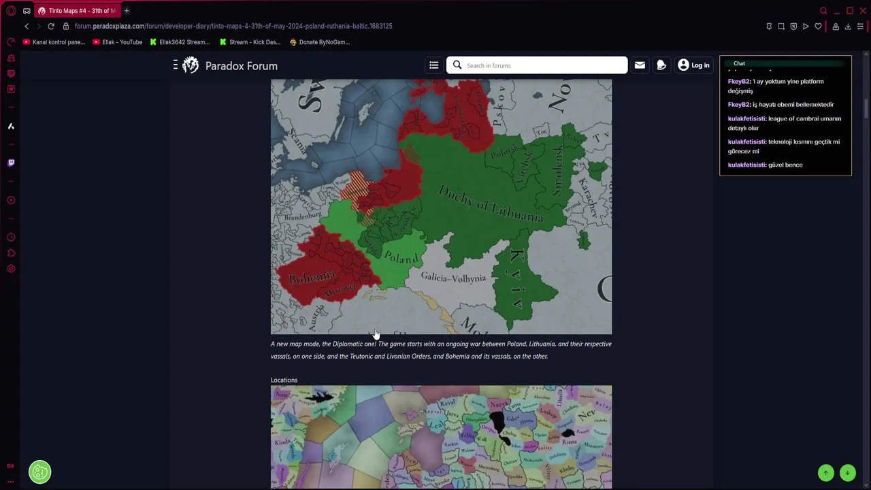The height and width of the screenshot is (490, 871).
Task: Expand the forum navigation menu toggle
Action: click(x=176, y=65)
